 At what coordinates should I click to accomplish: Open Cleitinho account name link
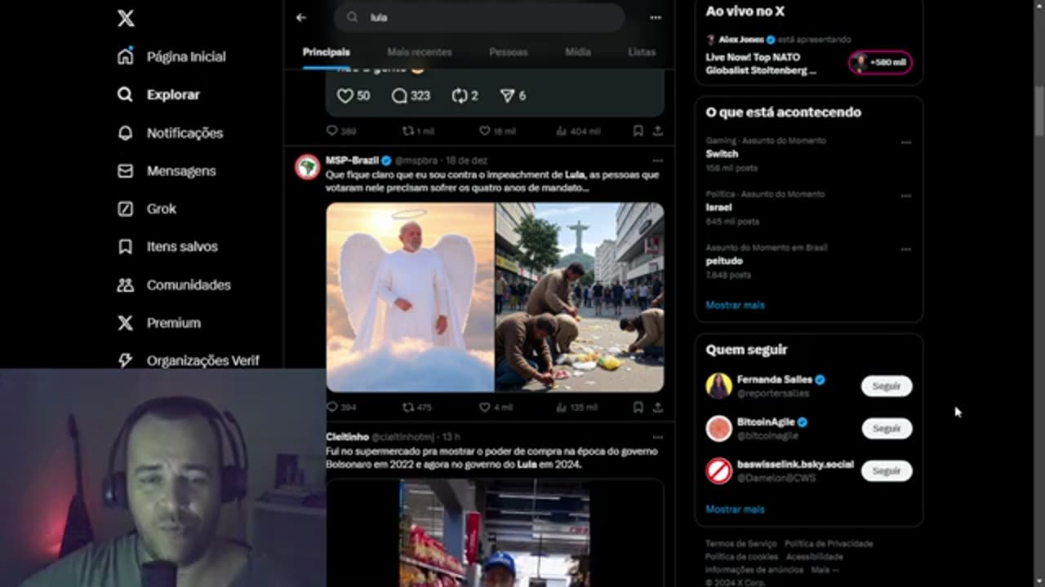(x=347, y=437)
